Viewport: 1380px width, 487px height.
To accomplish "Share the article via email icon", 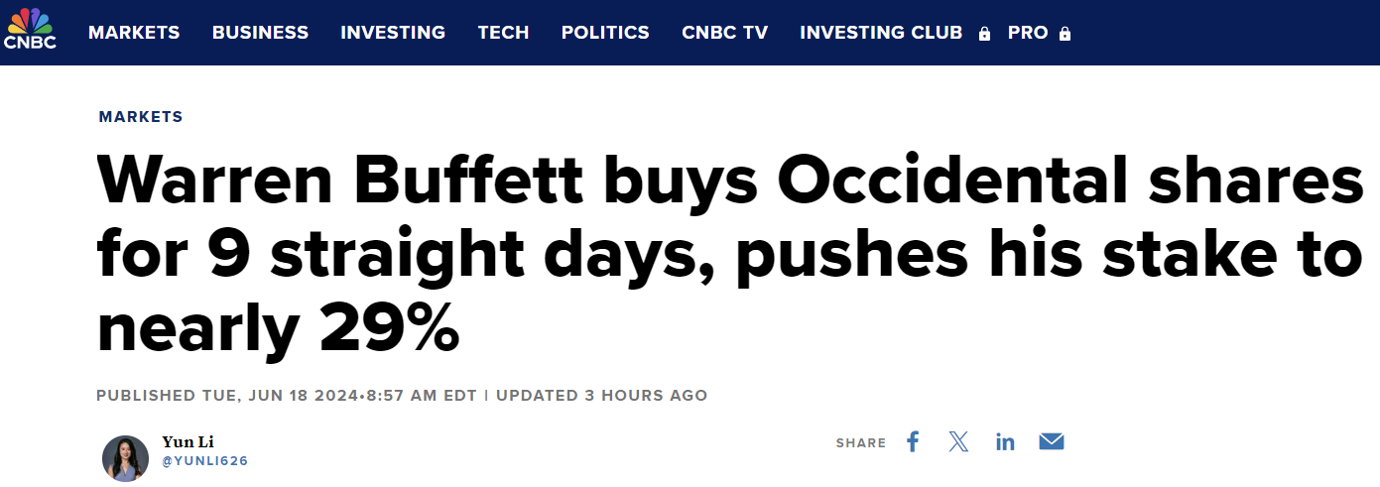I will (x=1052, y=442).
